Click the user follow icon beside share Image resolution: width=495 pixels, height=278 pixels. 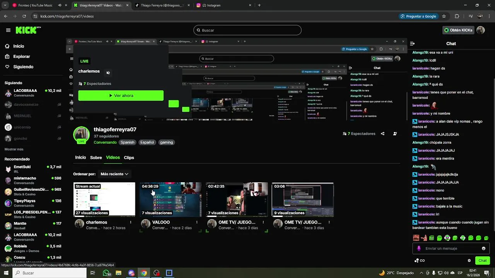pyautogui.click(x=395, y=134)
